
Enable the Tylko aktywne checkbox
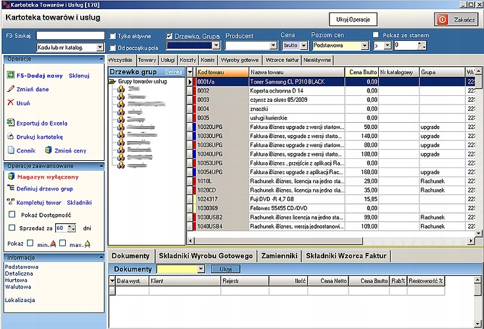coord(113,35)
